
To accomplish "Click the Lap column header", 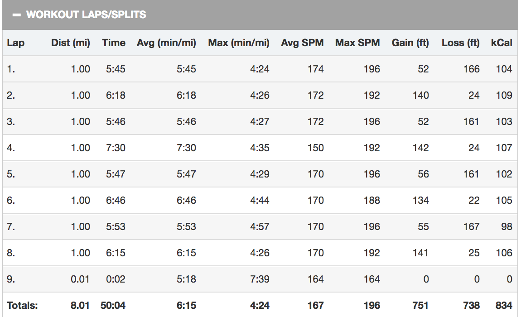I will click(x=15, y=43).
